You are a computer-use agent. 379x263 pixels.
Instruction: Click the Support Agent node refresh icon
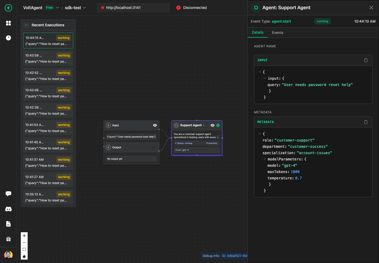click(176, 125)
